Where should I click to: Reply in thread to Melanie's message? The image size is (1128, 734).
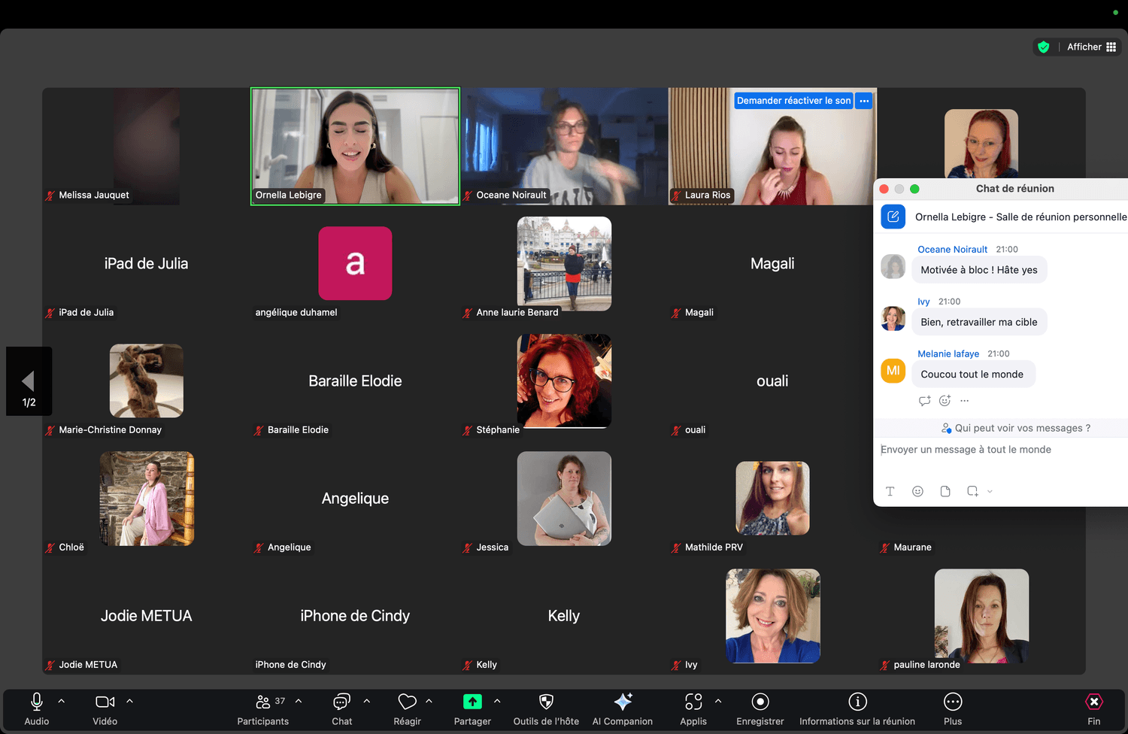tap(924, 401)
